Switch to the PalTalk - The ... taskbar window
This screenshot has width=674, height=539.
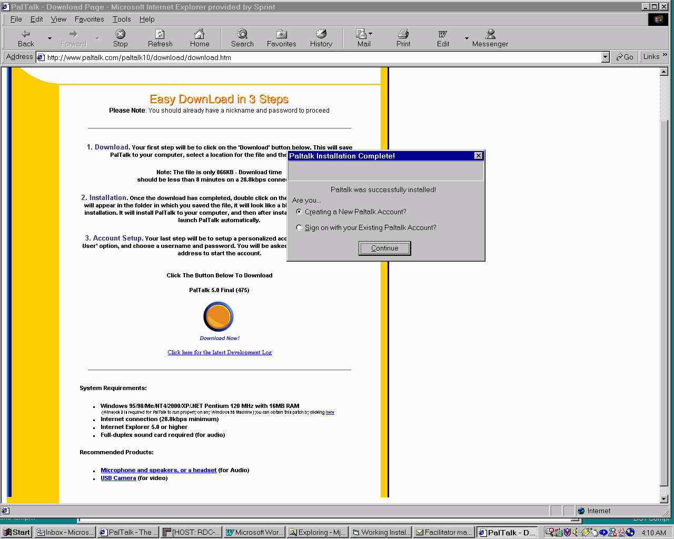click(128, 532)
